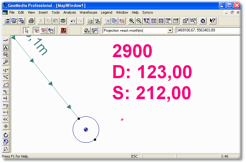The image size is (246, 163).
Task: Toggle the red DxF button
Action: pos(63,31)
